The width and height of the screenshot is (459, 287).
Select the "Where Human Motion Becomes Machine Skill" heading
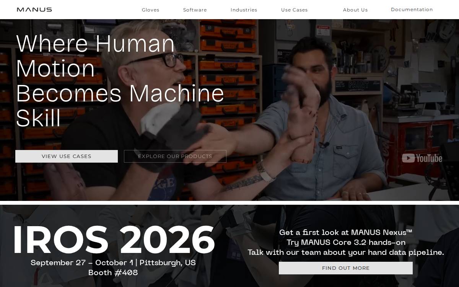pyautogui.click(x=120, y=80)
